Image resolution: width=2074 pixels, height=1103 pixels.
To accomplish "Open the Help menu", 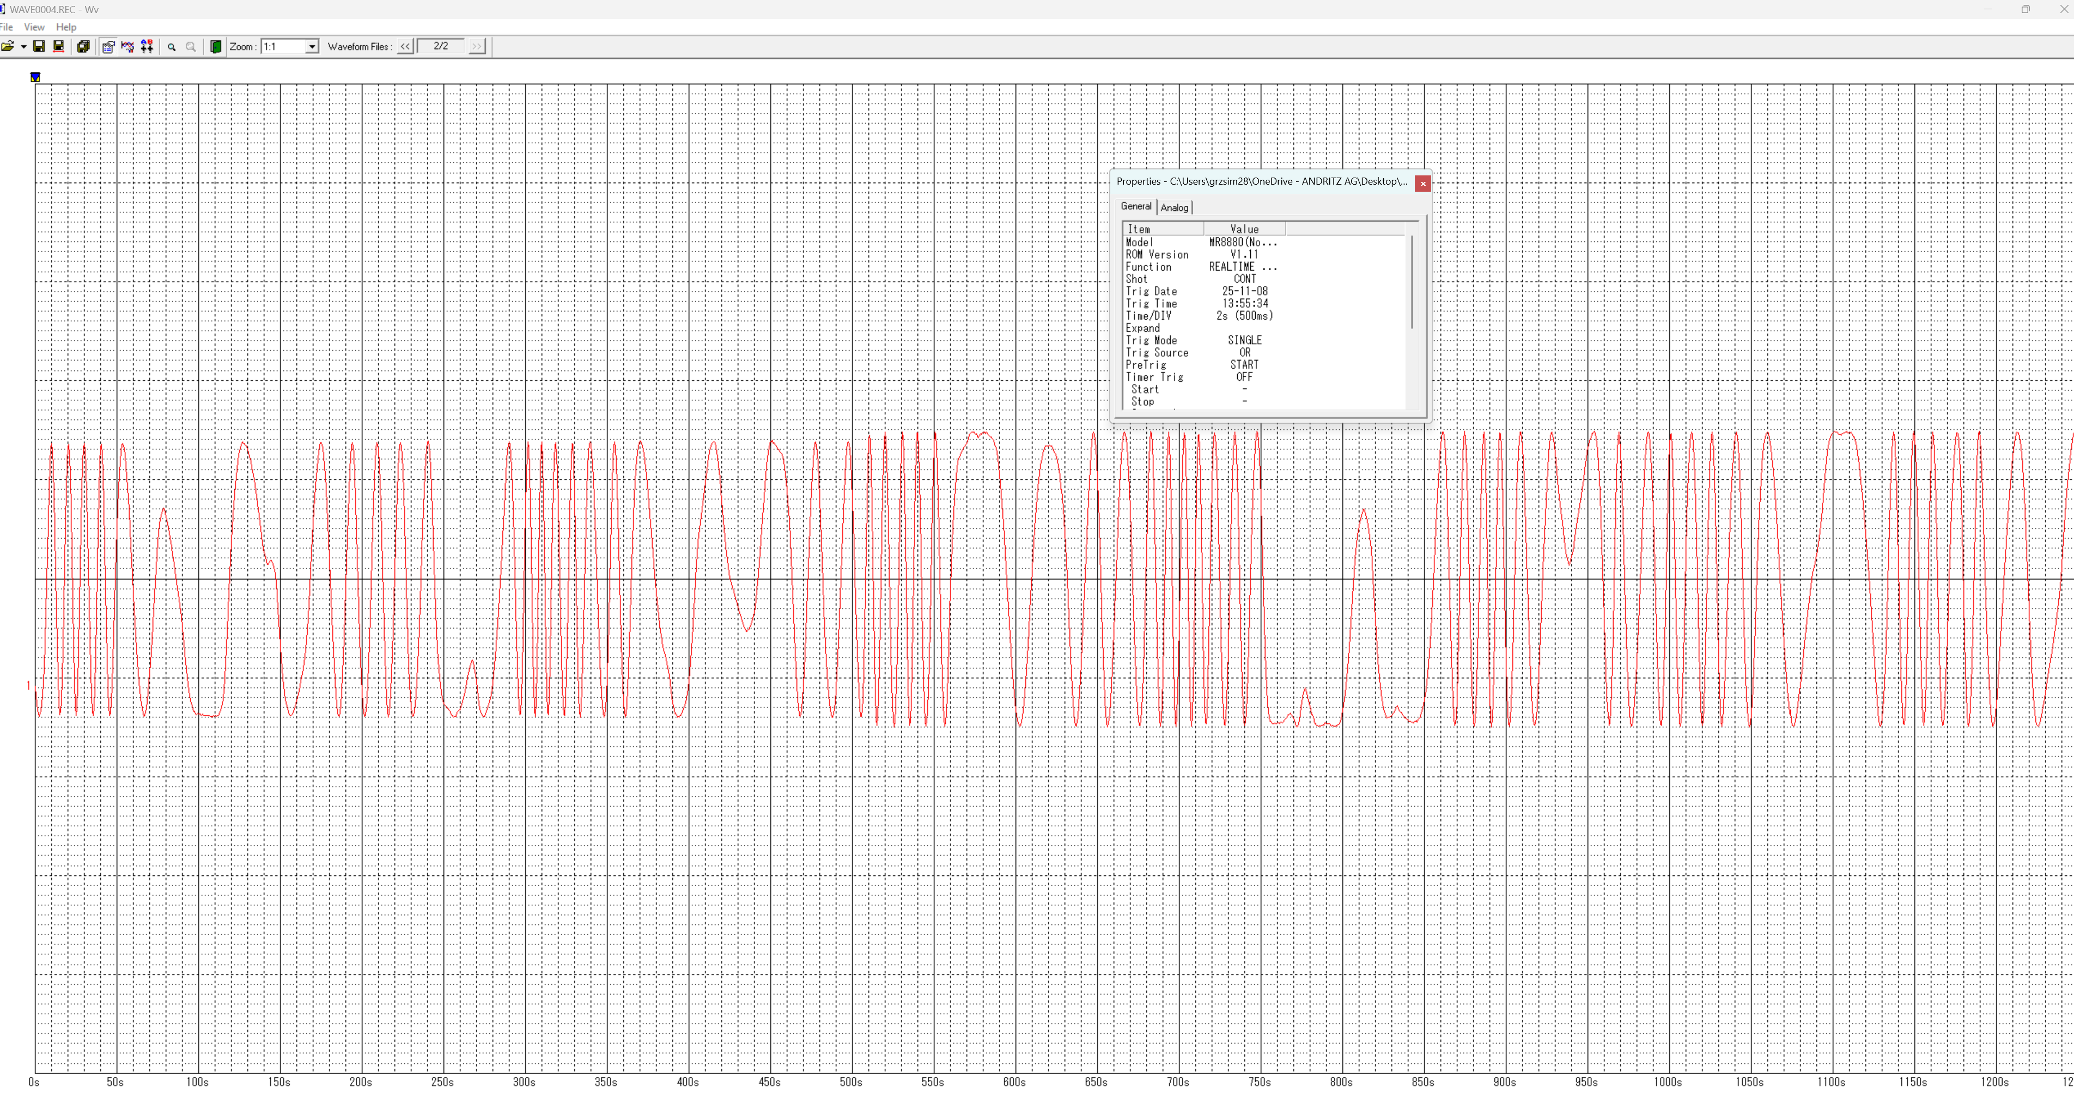I will (x=66, y=27).
